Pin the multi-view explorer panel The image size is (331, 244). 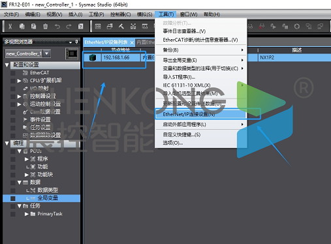76,42
